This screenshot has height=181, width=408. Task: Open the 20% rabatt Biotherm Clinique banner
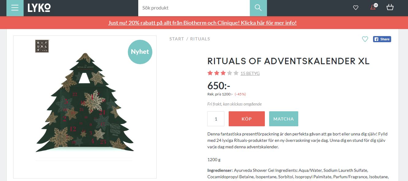pyautogui.click(x=202, y=23)
